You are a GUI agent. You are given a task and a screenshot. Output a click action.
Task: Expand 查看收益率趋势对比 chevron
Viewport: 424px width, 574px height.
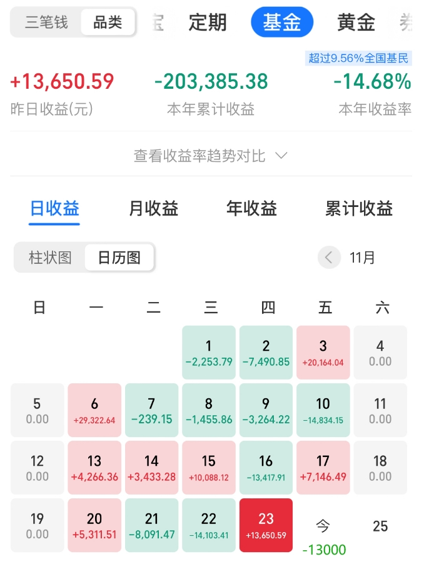pos(281,156)
